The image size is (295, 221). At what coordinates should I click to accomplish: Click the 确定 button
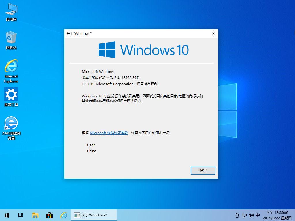tap(203, 171)
